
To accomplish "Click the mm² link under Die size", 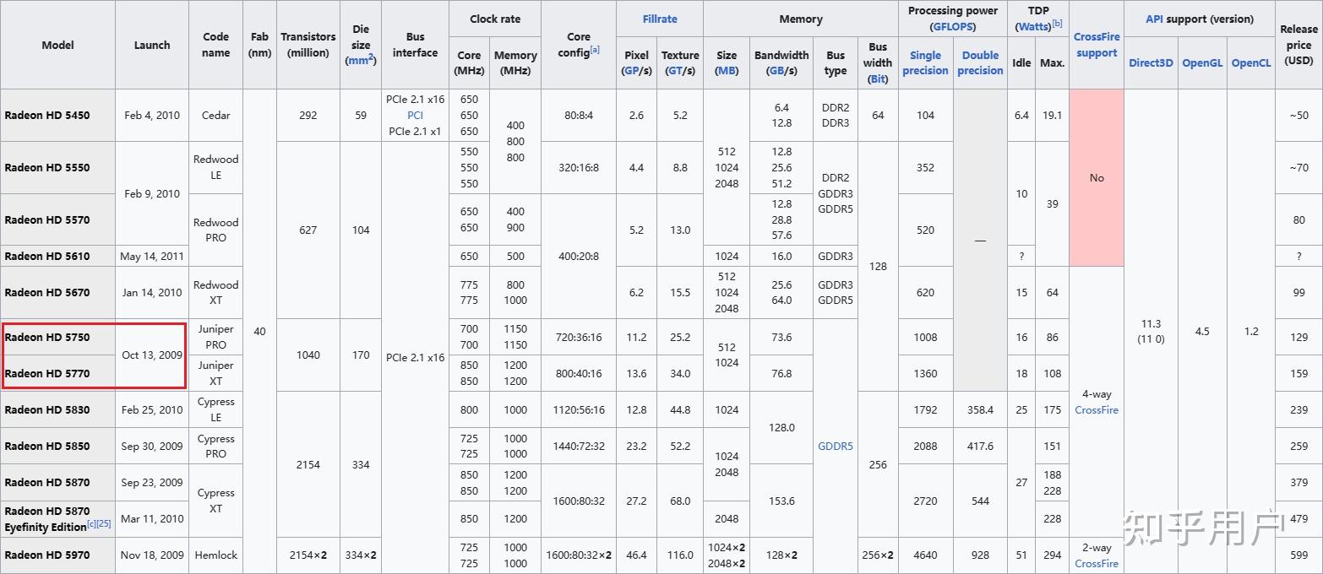I will point(362,60).
